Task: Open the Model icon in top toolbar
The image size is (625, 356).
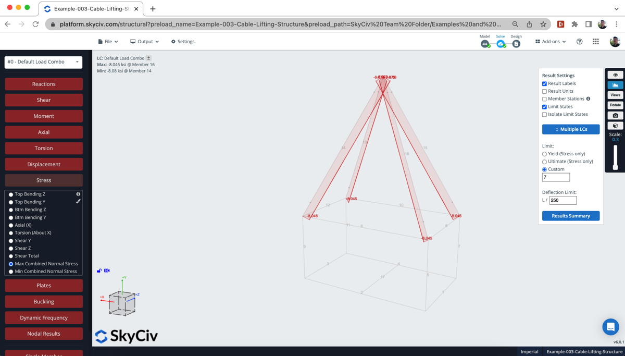Action: (x=485, y=45)
